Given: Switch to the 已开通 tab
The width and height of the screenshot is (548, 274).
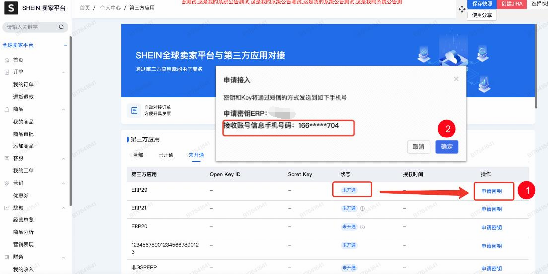Looking at the screenshot, I should pyautogui.click(x=166, y=155).
